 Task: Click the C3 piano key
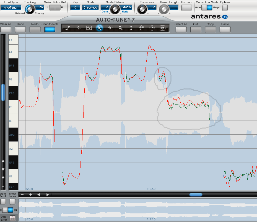click(14, 107)
